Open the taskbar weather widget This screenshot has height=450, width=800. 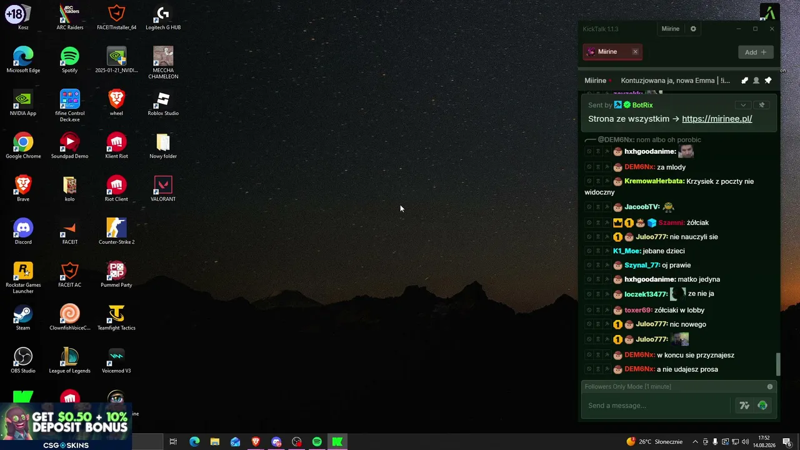(x=654, y=442)
